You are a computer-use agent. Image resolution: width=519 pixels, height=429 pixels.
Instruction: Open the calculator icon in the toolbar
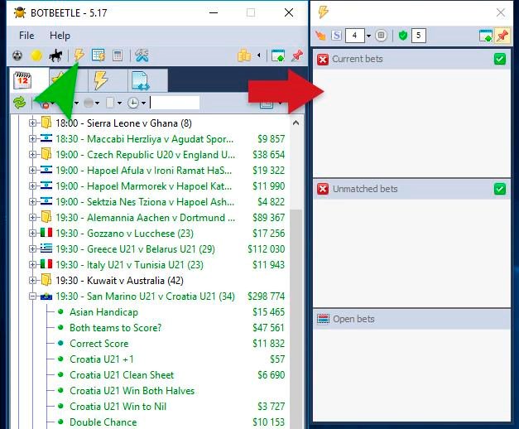click(118, 55)
